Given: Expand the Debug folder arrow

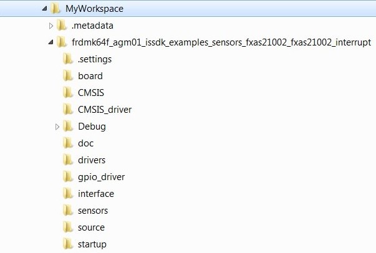Looking at the screenshot, I should click(57, 126).
